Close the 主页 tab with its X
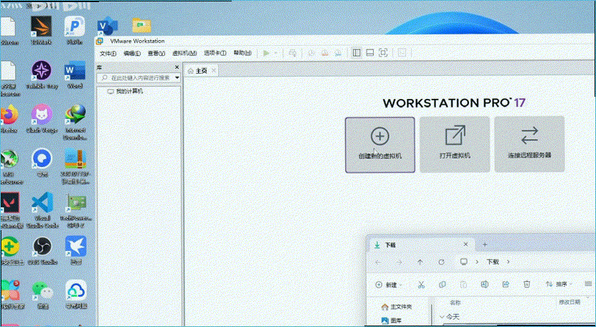Viewport: 596px width, 327px height. pos(214,71)
